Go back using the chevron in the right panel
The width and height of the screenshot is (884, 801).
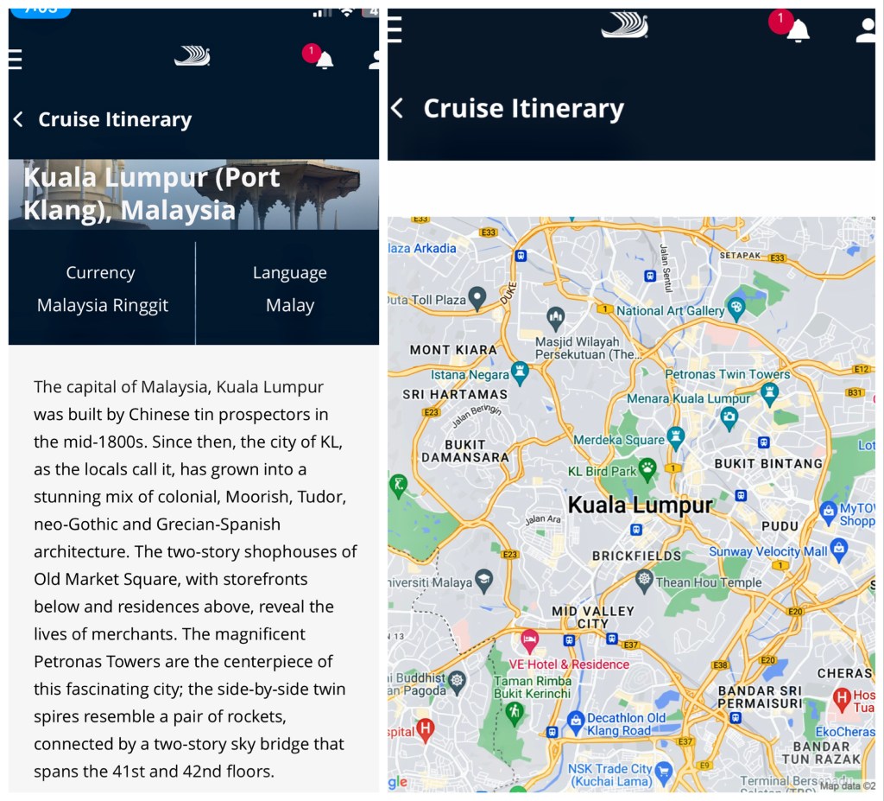click(x=397, y=108)
